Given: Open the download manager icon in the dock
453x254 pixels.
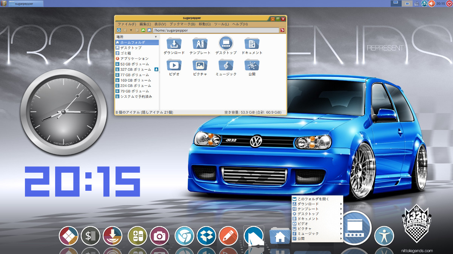Looking at the screenshot, I should [x=112, y=236].
